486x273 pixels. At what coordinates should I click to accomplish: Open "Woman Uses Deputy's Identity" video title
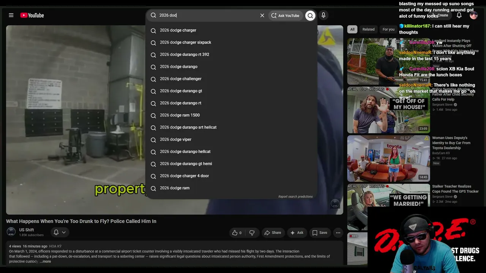[451, 143]
